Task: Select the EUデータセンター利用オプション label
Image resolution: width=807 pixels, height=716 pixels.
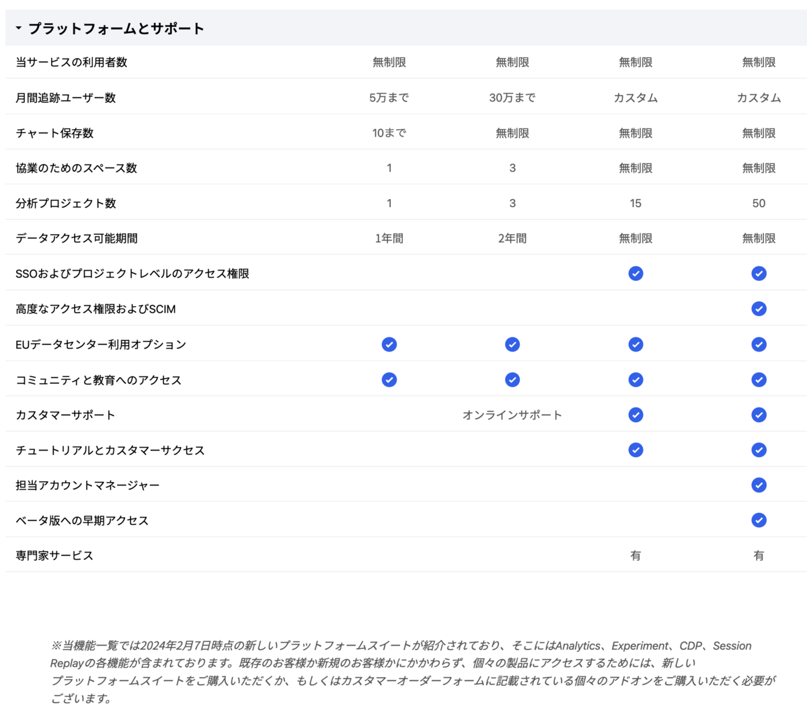Action: [101, 344]
